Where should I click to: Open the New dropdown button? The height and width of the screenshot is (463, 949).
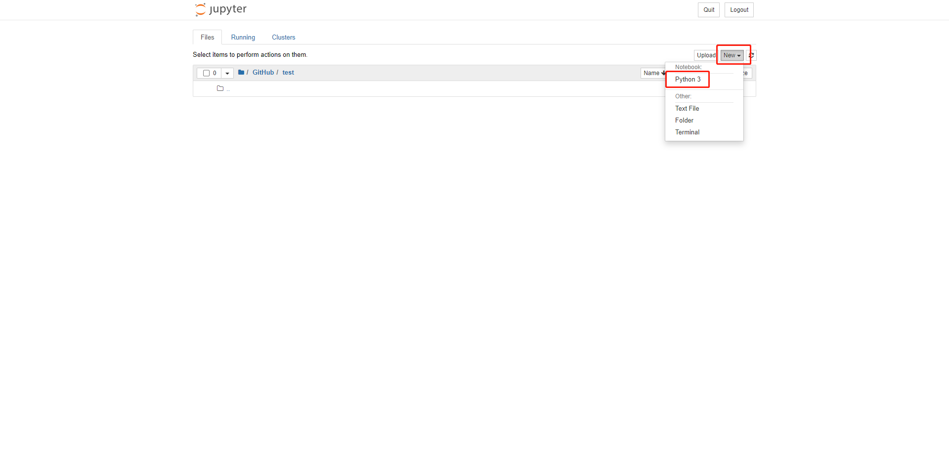point(732,55)
